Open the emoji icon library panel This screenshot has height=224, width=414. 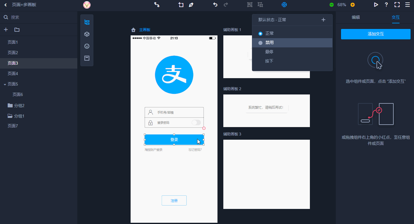pyautogui.click(x=87, y=46)
